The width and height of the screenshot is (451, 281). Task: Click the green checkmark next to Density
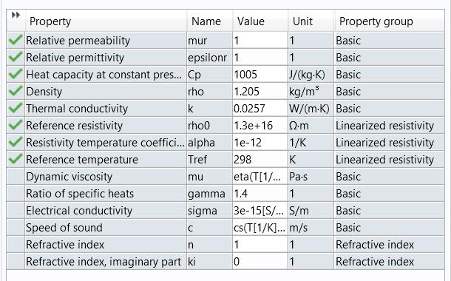click(x=16, y=91)
